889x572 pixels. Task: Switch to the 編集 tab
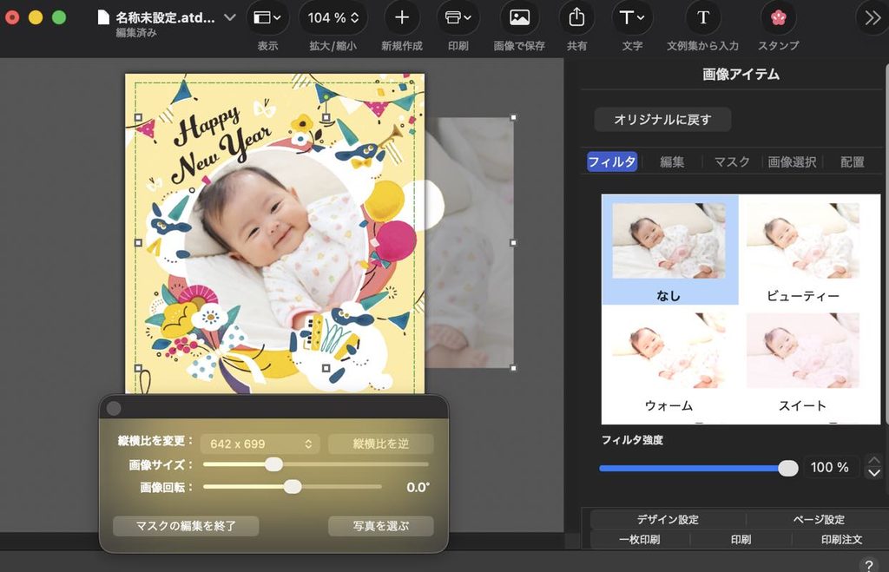672,162
